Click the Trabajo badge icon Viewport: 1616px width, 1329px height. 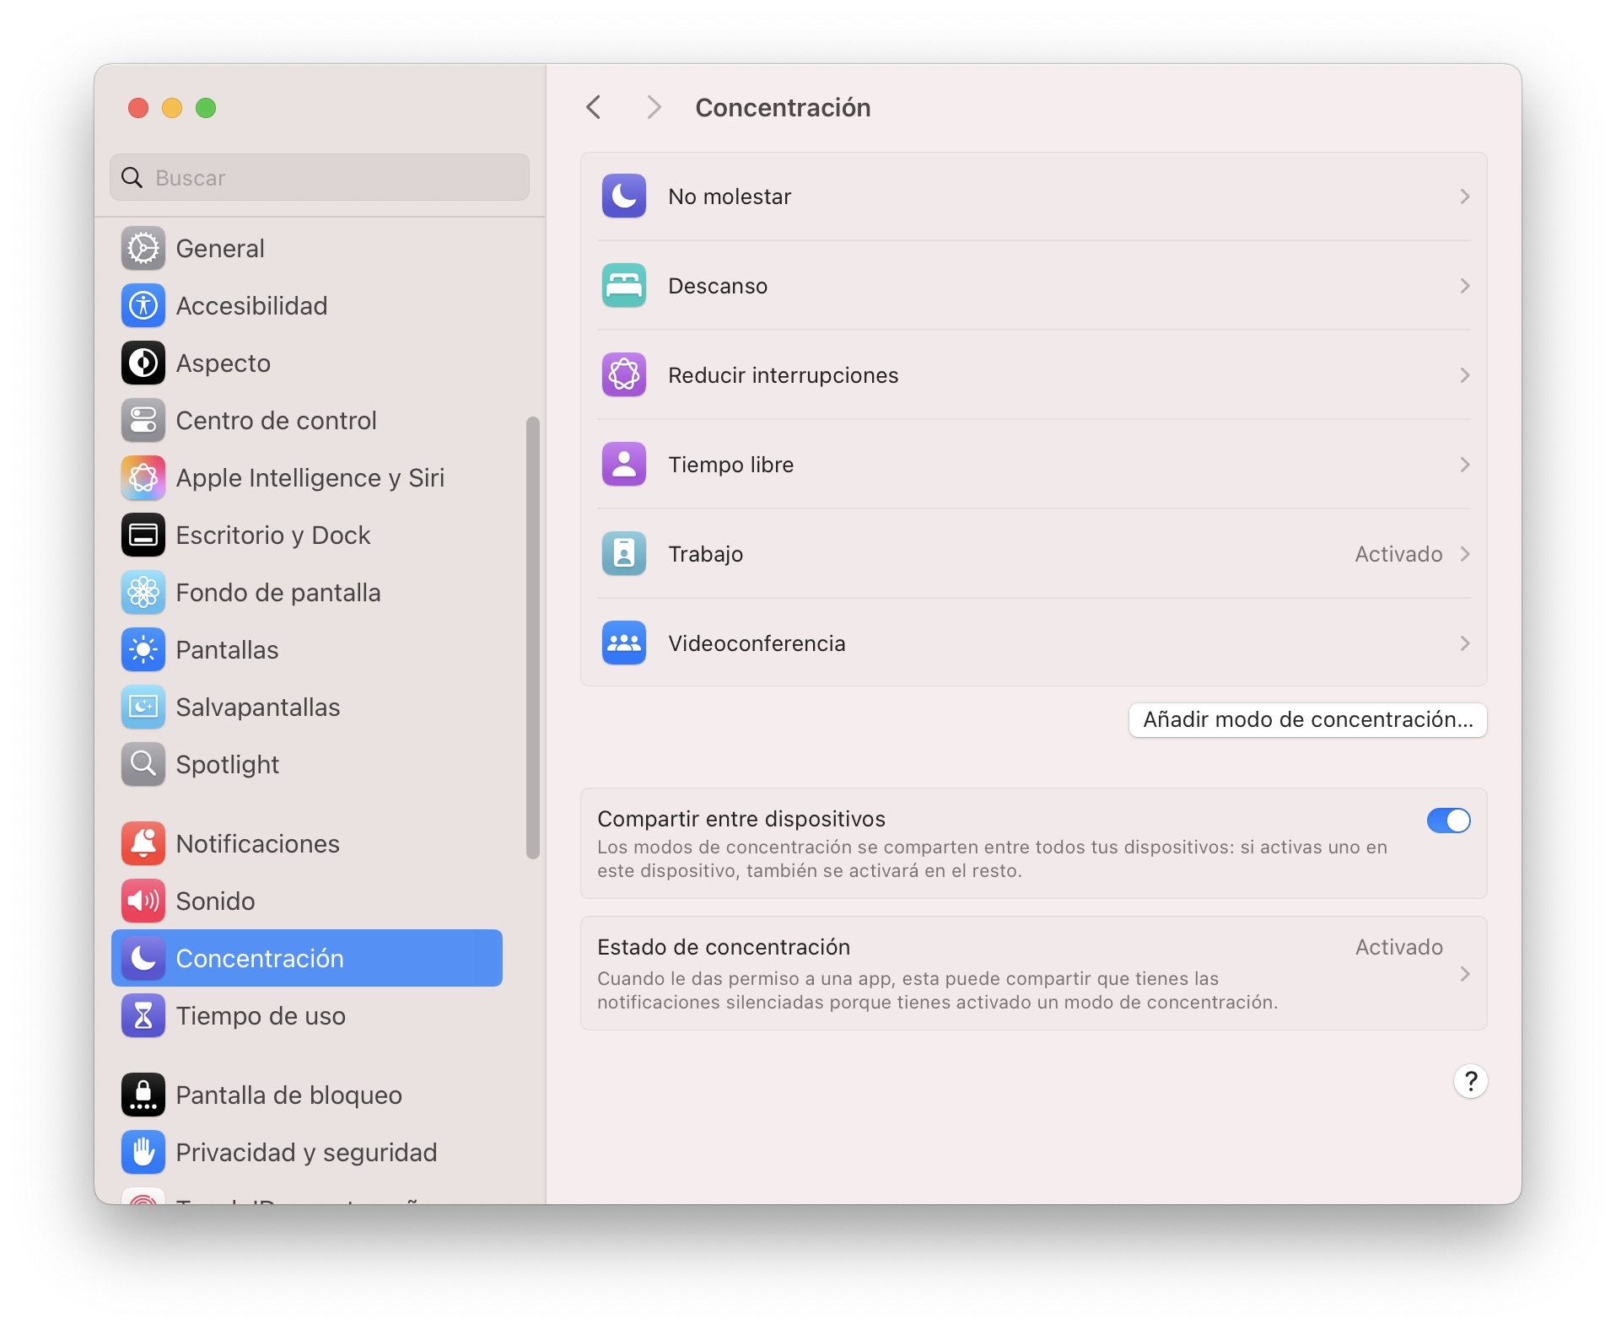624,554
